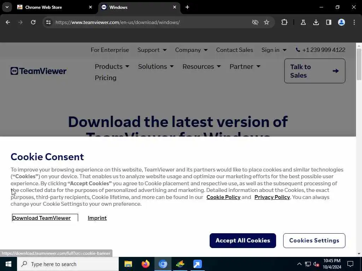The image size is (362, 271).
Task: Click the page vertical scrollbar thumb
Action: pos(359,65)
